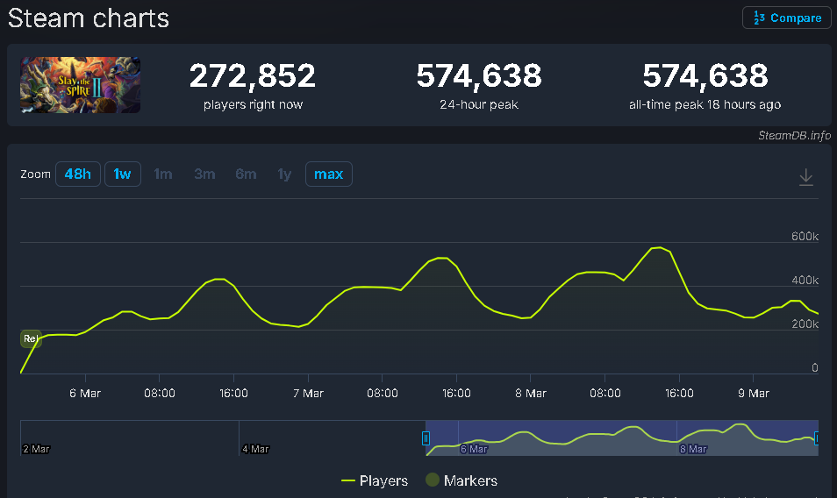837x498 pixels.
Task: Click the green Markers legend dot
Action: tap(432, 480)
